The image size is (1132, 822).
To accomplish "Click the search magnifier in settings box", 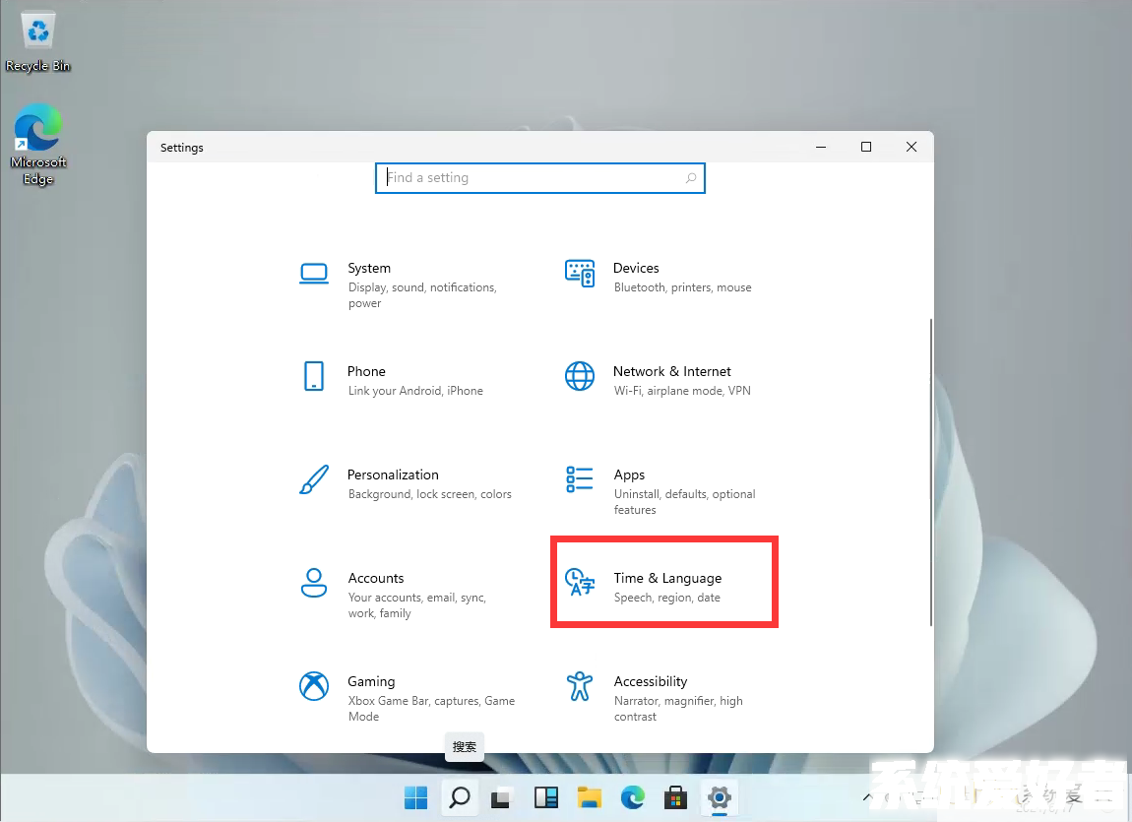I will click(x=691, y=178).
